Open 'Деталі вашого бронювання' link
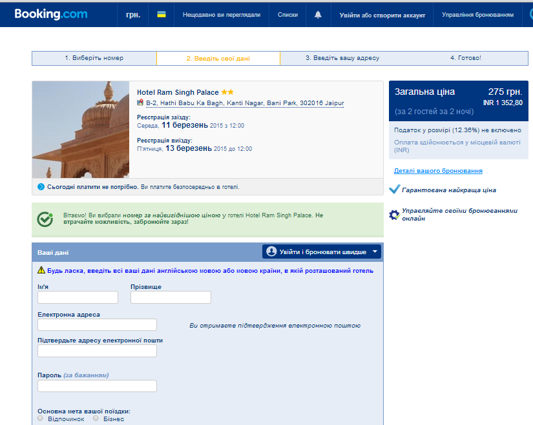 [x=438, y=171]
